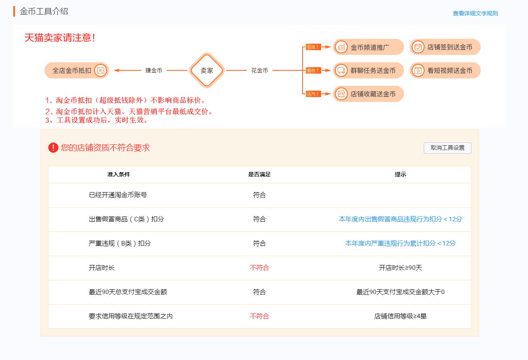This screenshot has width=528, height=360.
Task: Click the 粘性 orange tag
Action: [x=313, y=70]
